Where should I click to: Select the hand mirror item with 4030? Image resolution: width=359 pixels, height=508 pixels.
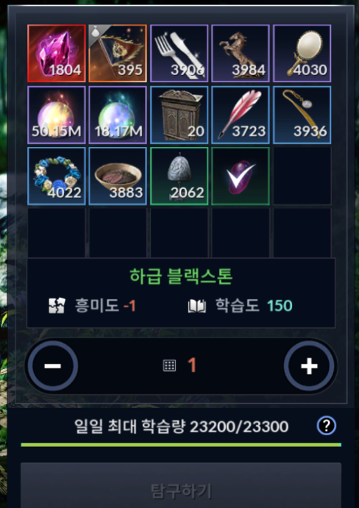point(302,54)
